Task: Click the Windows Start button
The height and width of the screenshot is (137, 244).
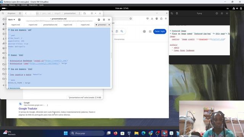Action: coord(66,133)
